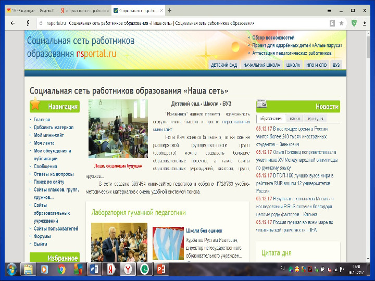
Task: Switch to Yandex Browser taskbar icon
Action: [x=128, y=270]
